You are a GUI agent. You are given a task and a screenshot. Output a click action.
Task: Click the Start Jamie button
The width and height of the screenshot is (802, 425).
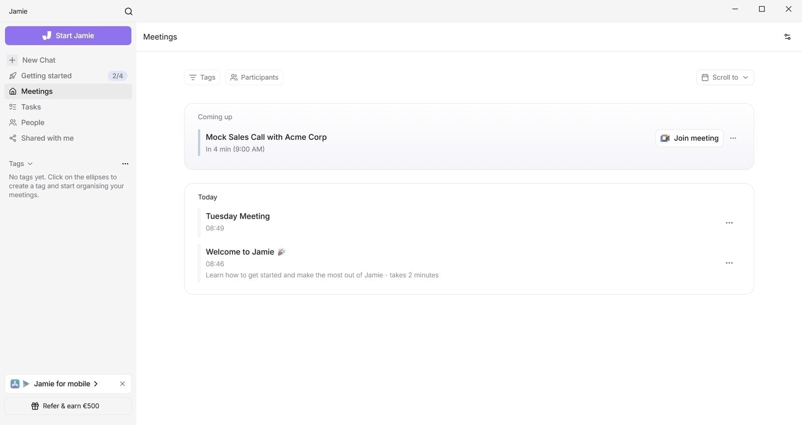pos(68,36)
